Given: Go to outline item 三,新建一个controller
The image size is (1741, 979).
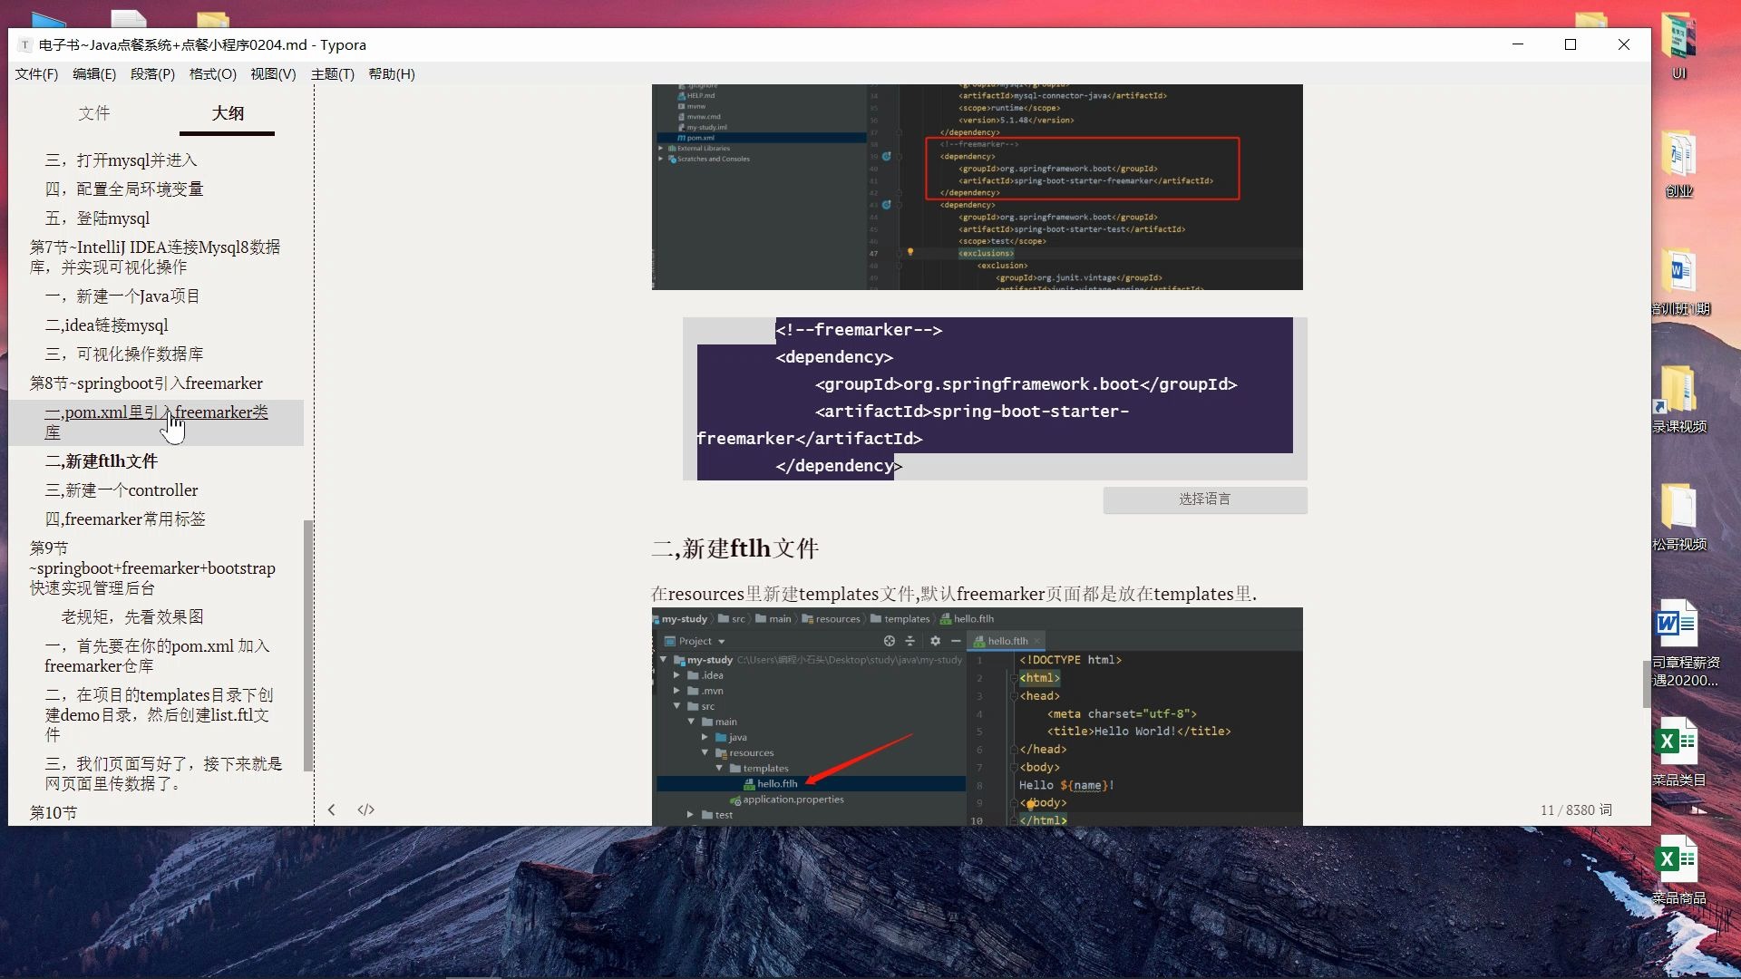Looking at the screenshot, I should [122, 490].
